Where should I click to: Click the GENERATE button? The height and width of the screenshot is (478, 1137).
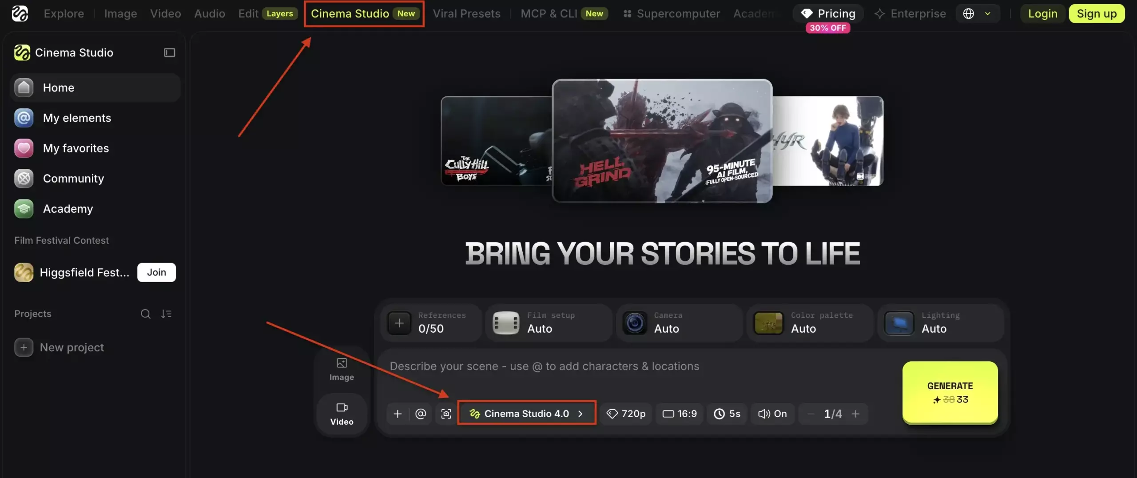950,393
